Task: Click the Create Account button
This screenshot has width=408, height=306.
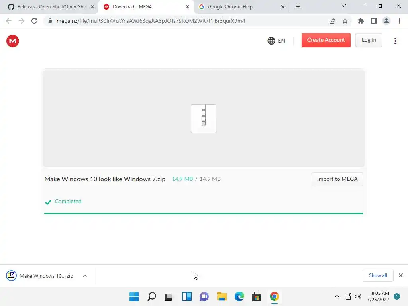Action: coord(326,40)
